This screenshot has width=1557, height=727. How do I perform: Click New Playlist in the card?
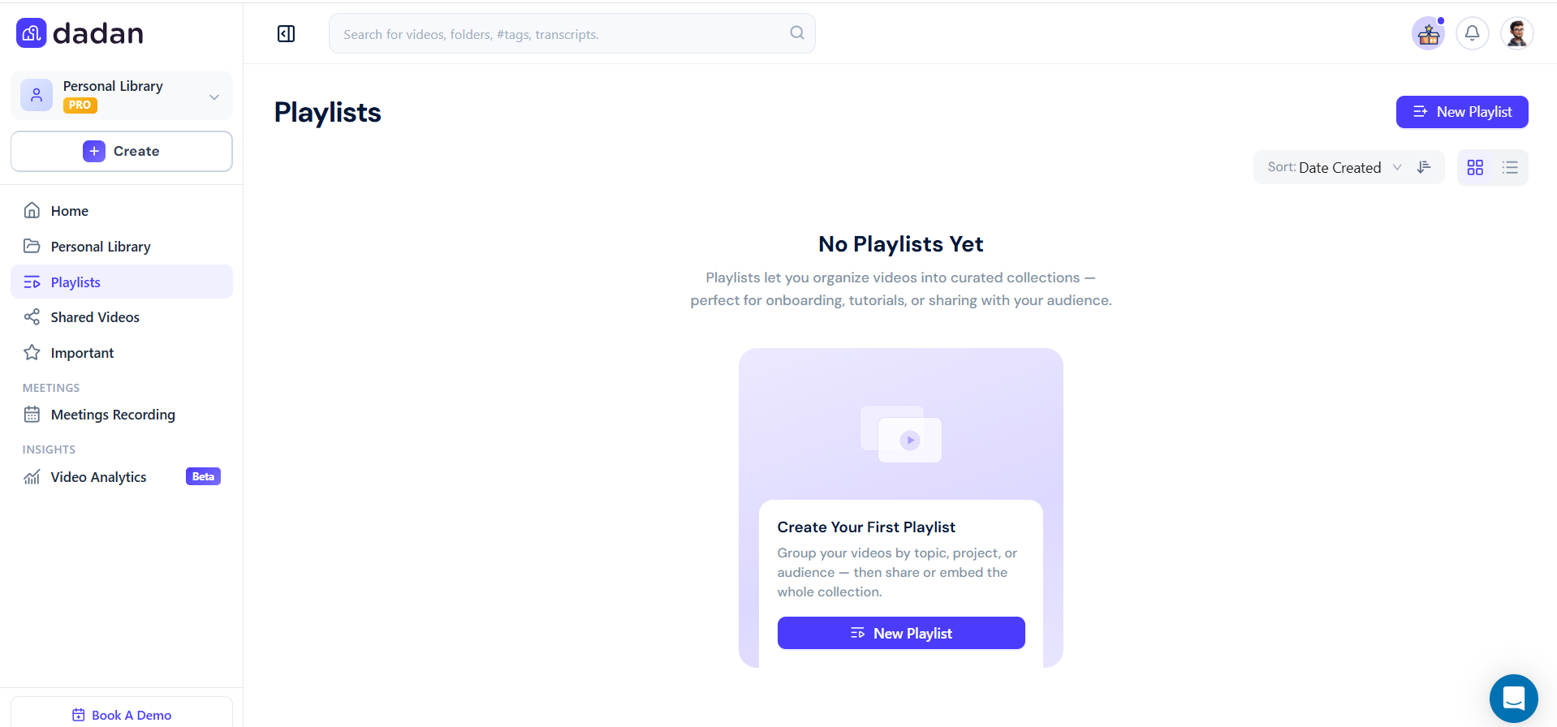901,633
